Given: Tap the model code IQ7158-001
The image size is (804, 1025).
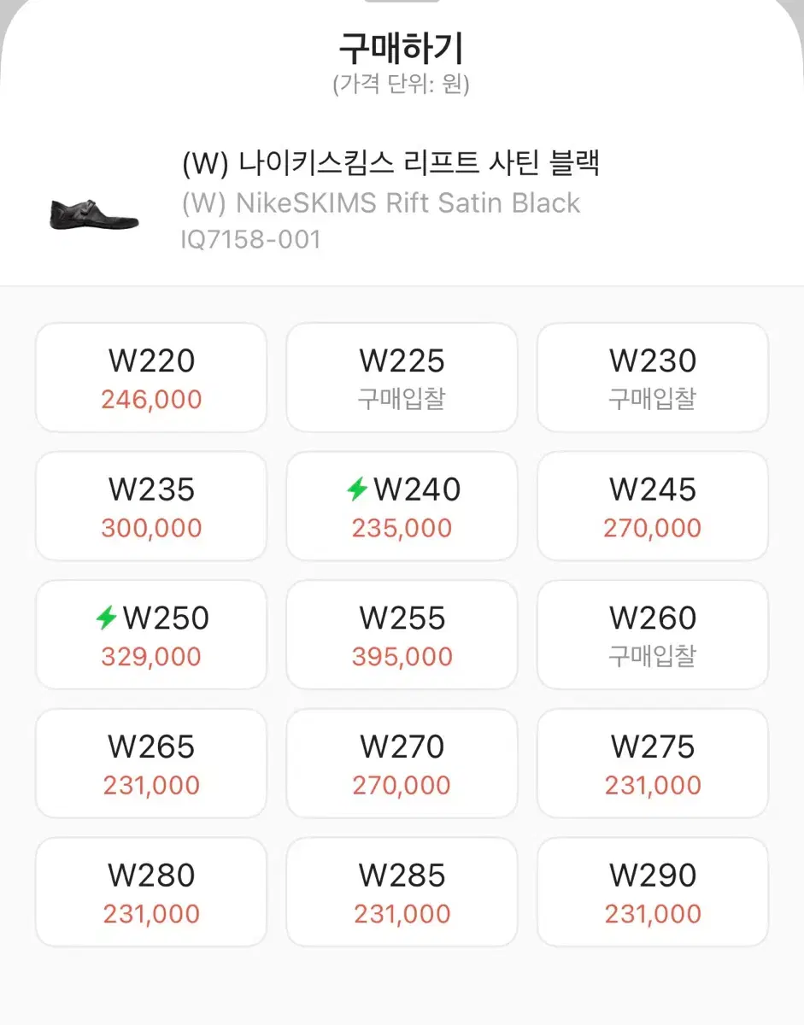Looking at the screenshot, I should click(251, 239).
